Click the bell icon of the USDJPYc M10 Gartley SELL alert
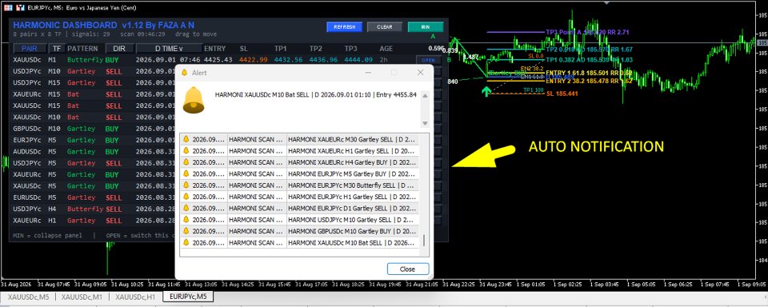768x307 pixels. 186,219
